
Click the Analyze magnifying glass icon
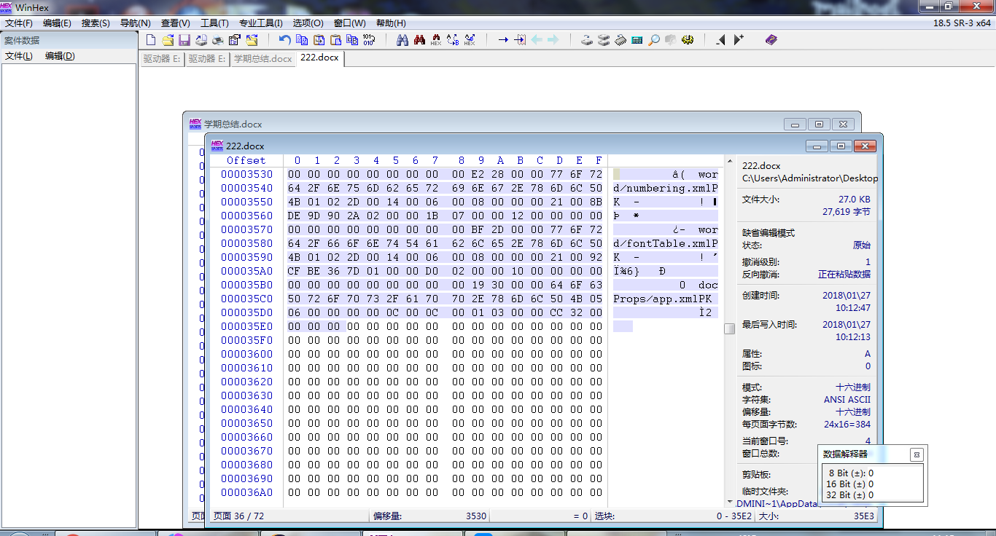pyautogui.click(x=654, y=40)
